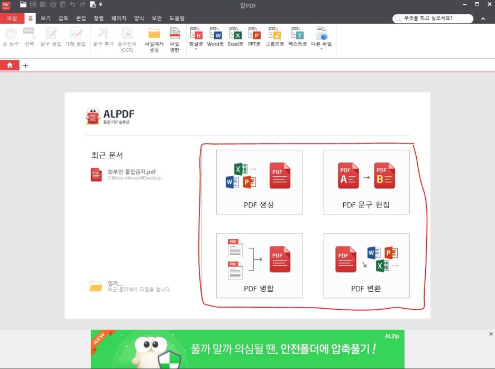Click 열기... to open a file

[130, 286]
